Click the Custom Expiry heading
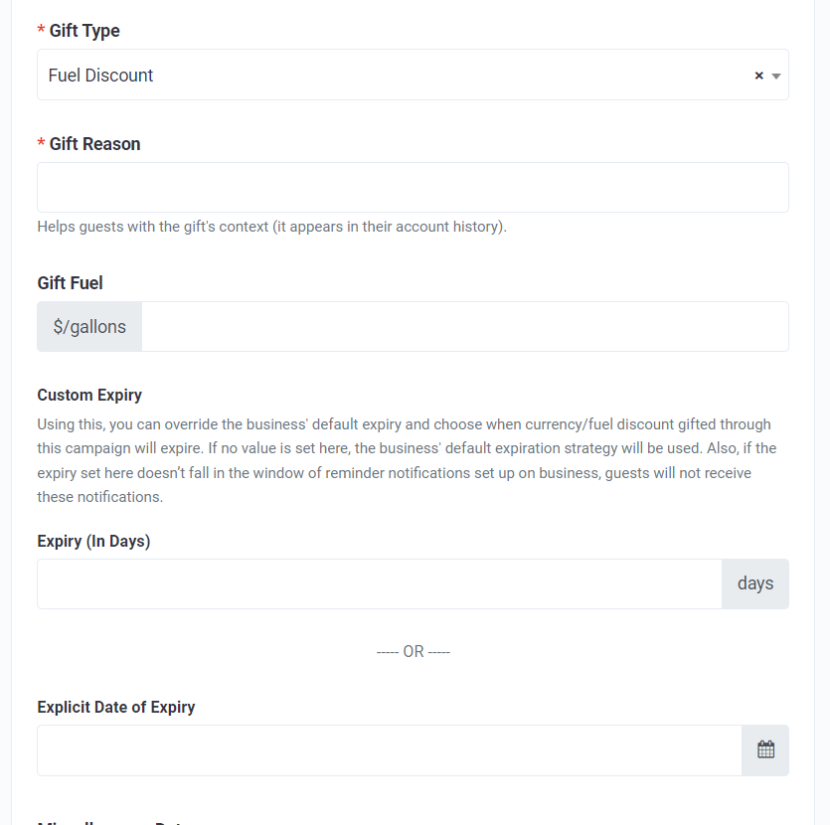 (x=89, y=396)
